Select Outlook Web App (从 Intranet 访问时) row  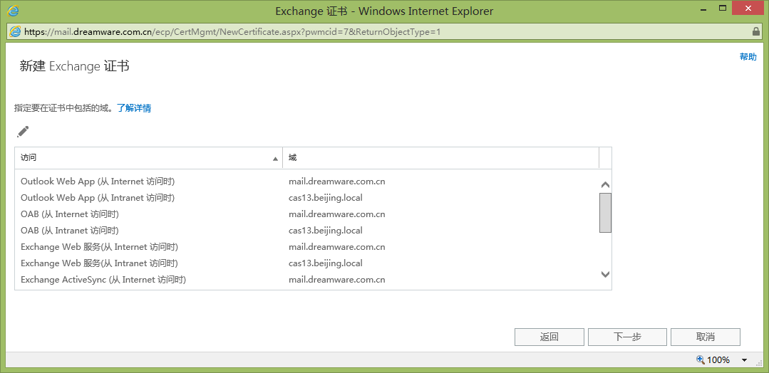307,198
